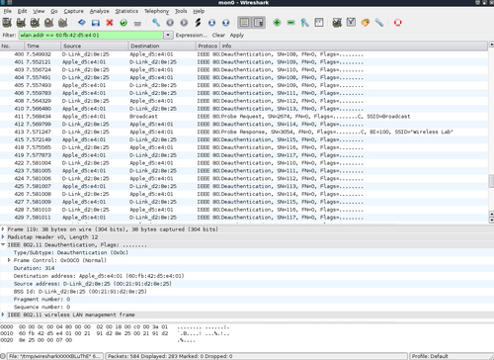Restart the live capture icon
The width and height of the screenshot is (494, 360).
point(63,23)
